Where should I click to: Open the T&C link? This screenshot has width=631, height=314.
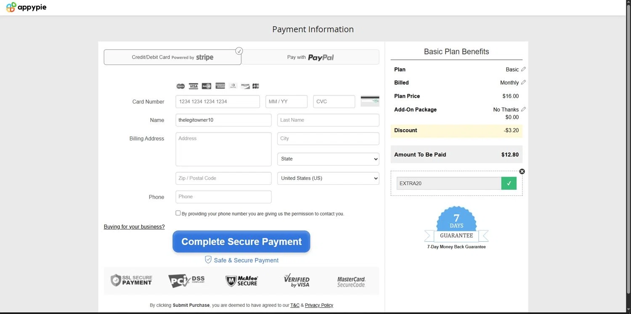[295, 305]
